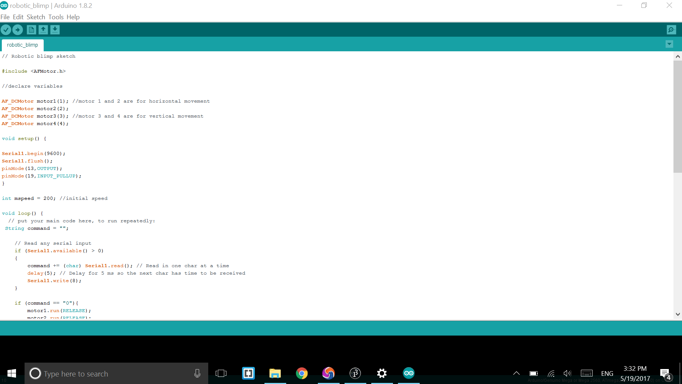The image size is (682, 384).
Task: Open the Settings gear in taskbar
Action: pyautogui.click(x=382, y=373)
